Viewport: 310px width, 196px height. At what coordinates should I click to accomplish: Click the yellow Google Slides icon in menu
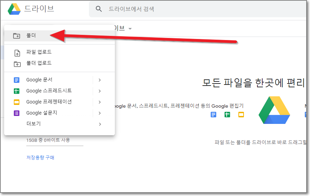coord(17,102)
